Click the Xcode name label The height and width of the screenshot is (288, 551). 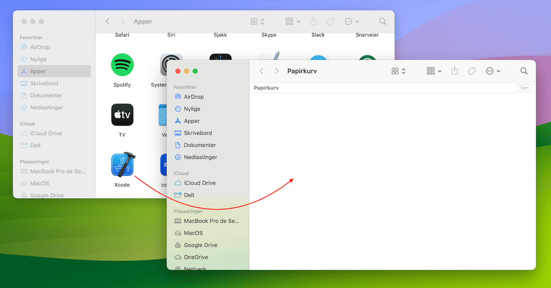coord(122,185)
